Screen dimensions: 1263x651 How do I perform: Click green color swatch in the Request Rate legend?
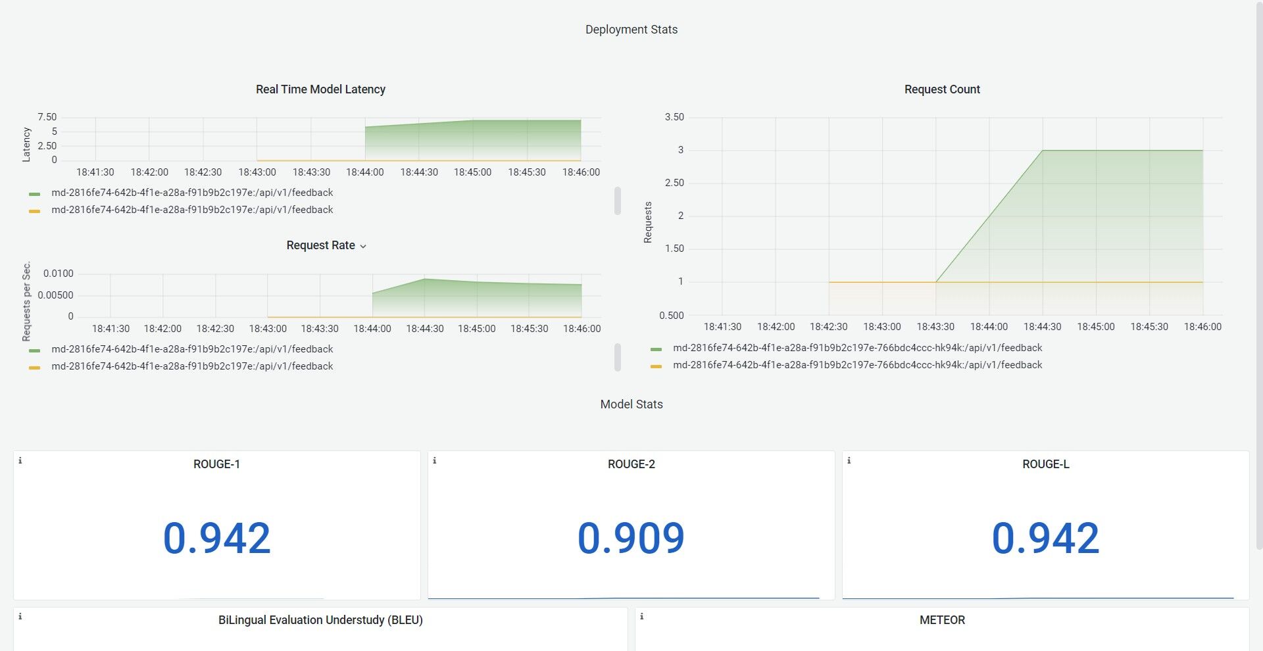pyautogui.click(x=35, y=350)
